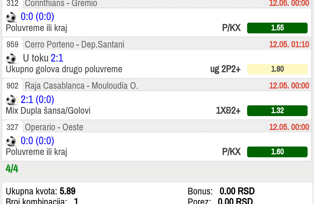
Task: Click the soccer ball icon for Raja Casablanca match
Action: point(11,100)
